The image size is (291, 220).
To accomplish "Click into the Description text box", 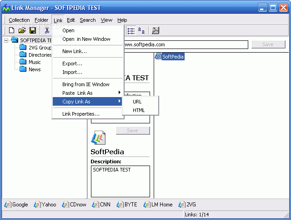I will coord(120,181).
